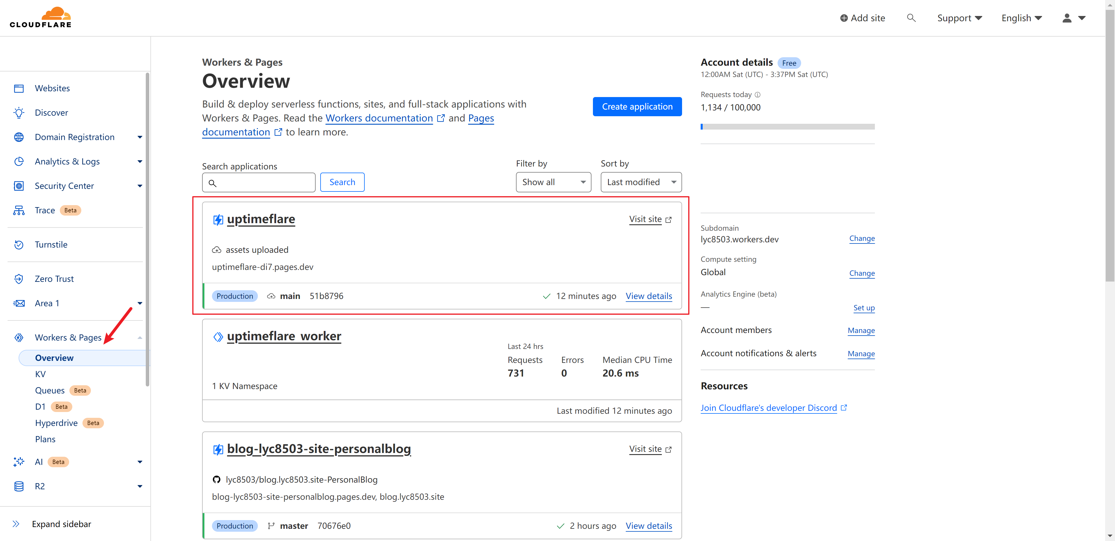The height and width of the screenshot is (541, 1115).
Task: Expand the Analytics & Logs section
Action: (139, 162)
